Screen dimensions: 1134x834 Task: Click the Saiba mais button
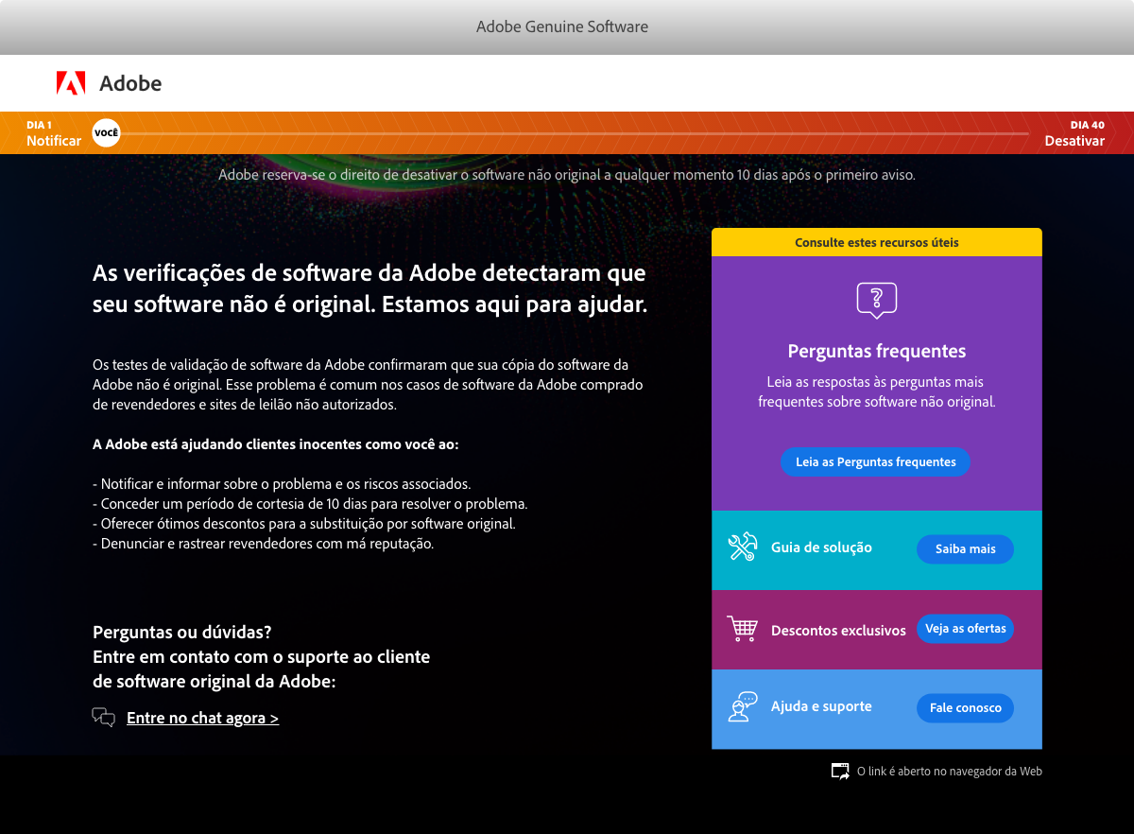click(x=965, y=549)
